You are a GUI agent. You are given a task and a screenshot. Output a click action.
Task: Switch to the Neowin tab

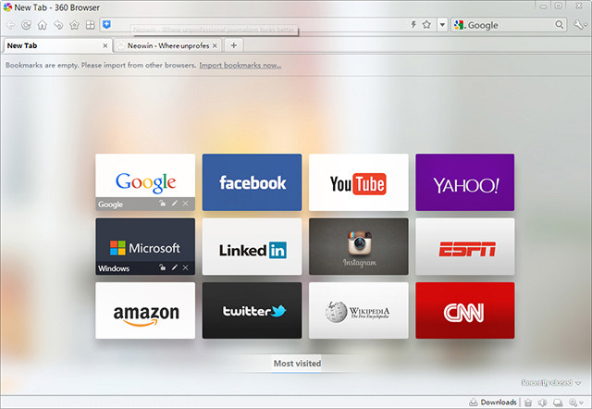(x=168, y=45)
